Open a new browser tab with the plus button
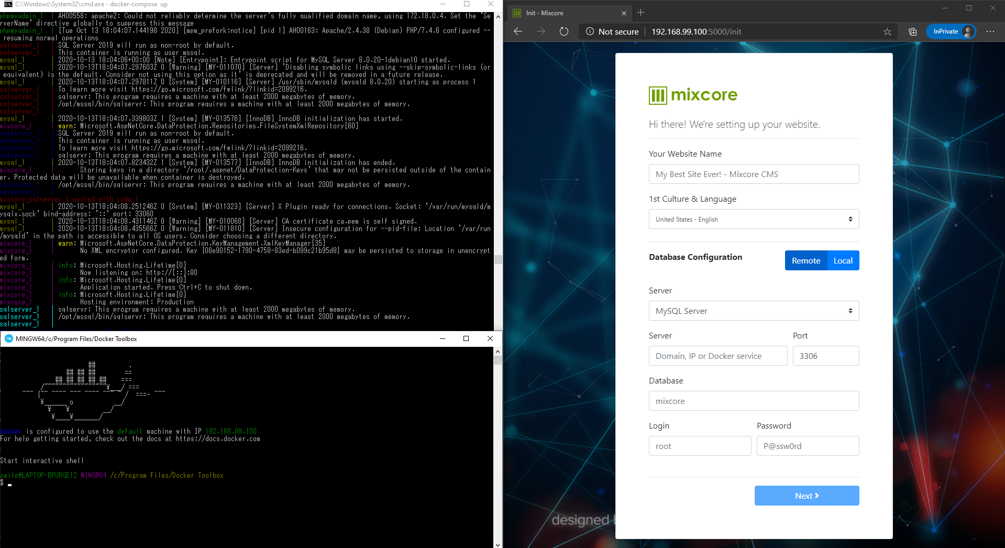This screenshot has height=548, width=1005. pyautogui.click(x=641, y=13)
